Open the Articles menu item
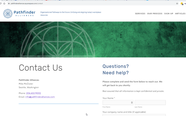This screenshot has width=186, height=116. 180,14
